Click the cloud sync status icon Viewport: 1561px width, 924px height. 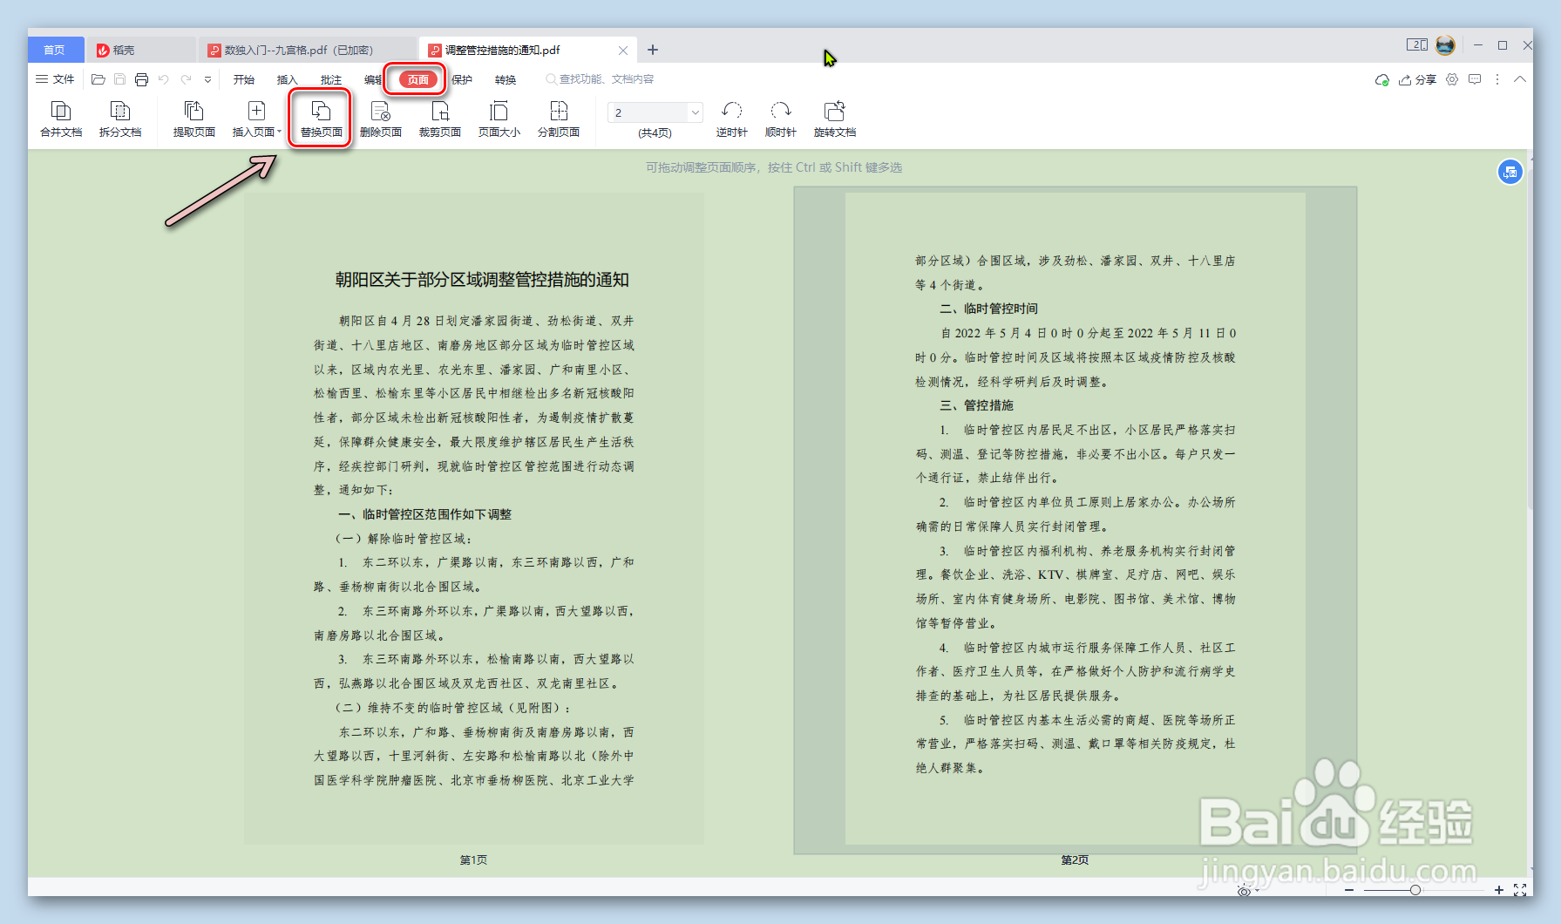(1381, 79)
